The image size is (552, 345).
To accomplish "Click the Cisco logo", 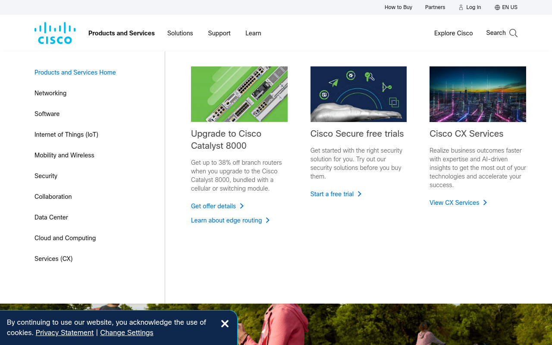I will 55,33.
